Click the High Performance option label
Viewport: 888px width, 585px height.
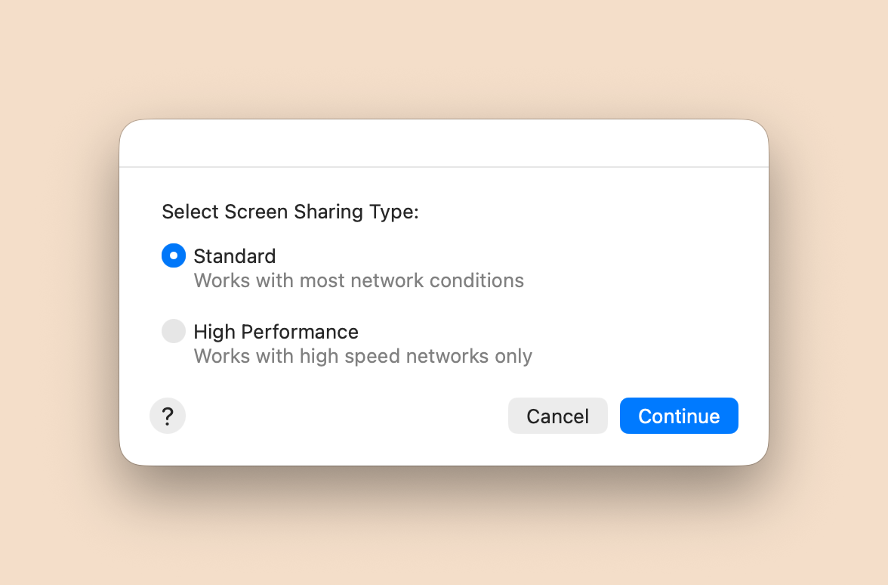[x=276, y=332]
